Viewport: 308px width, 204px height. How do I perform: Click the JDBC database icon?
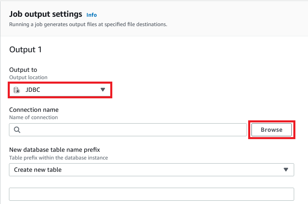[x=17, y=90]
